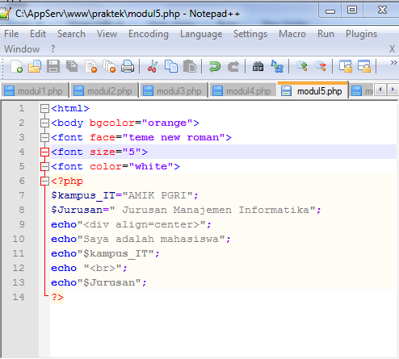Place cursor on "AMIK PGRI" string
This screenshot has width=399, height=359.
tap(157, 195)
